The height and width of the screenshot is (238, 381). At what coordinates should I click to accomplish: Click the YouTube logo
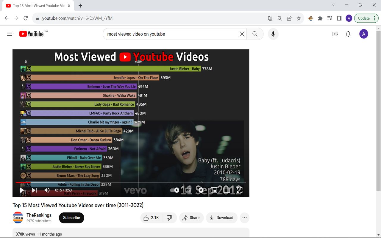31,34
